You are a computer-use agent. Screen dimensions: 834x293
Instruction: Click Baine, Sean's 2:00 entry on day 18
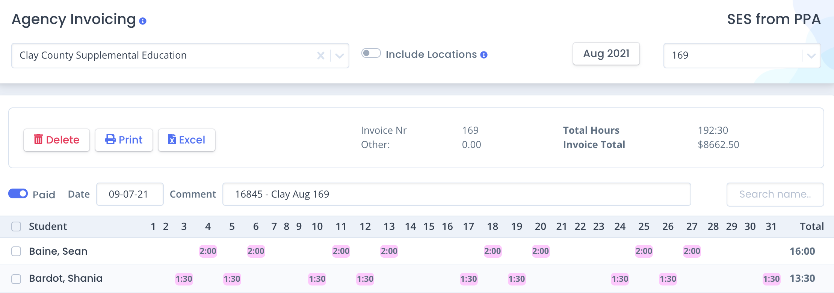[x=493, y=251]
